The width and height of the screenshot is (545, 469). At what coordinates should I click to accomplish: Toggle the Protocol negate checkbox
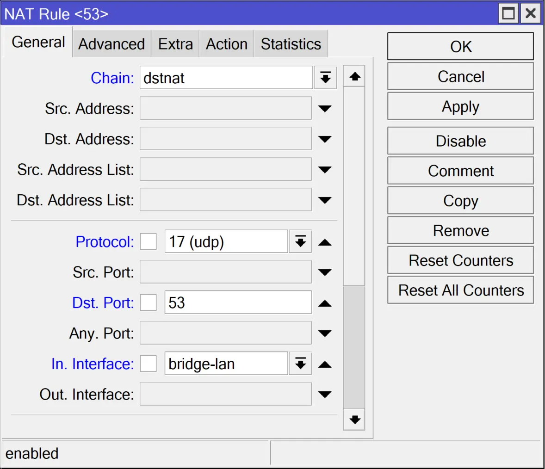(x=148, y=241)
